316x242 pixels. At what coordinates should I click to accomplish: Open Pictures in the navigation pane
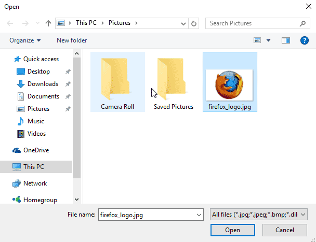pos(38,109)
